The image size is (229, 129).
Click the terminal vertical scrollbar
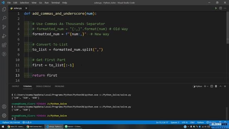pos(226,113)
